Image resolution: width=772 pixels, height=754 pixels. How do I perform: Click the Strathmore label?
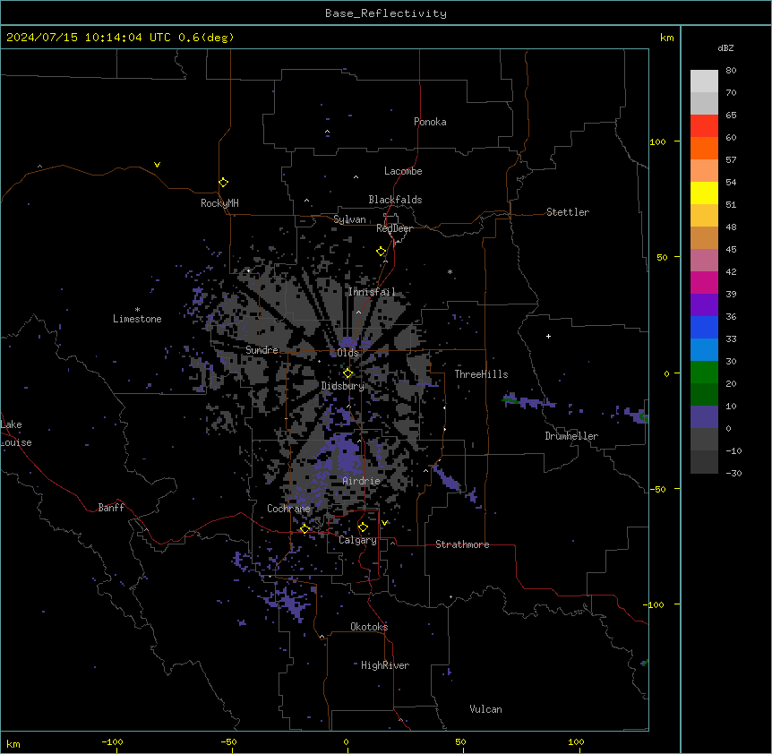click(462, 544)
